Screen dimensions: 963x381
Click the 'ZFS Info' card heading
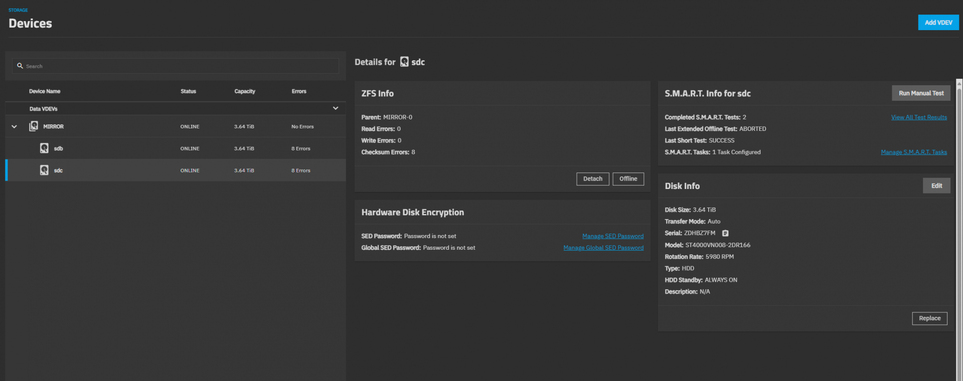(377, 94)
